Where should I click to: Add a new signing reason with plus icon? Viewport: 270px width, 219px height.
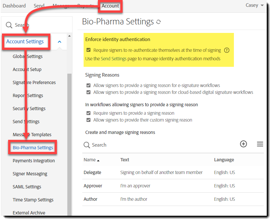243,144
